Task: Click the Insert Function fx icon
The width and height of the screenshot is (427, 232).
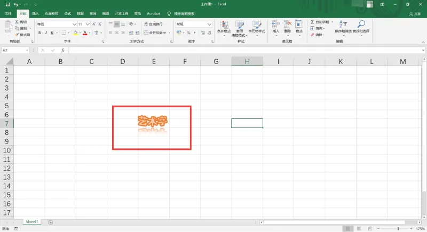Action: coord(62,50)
